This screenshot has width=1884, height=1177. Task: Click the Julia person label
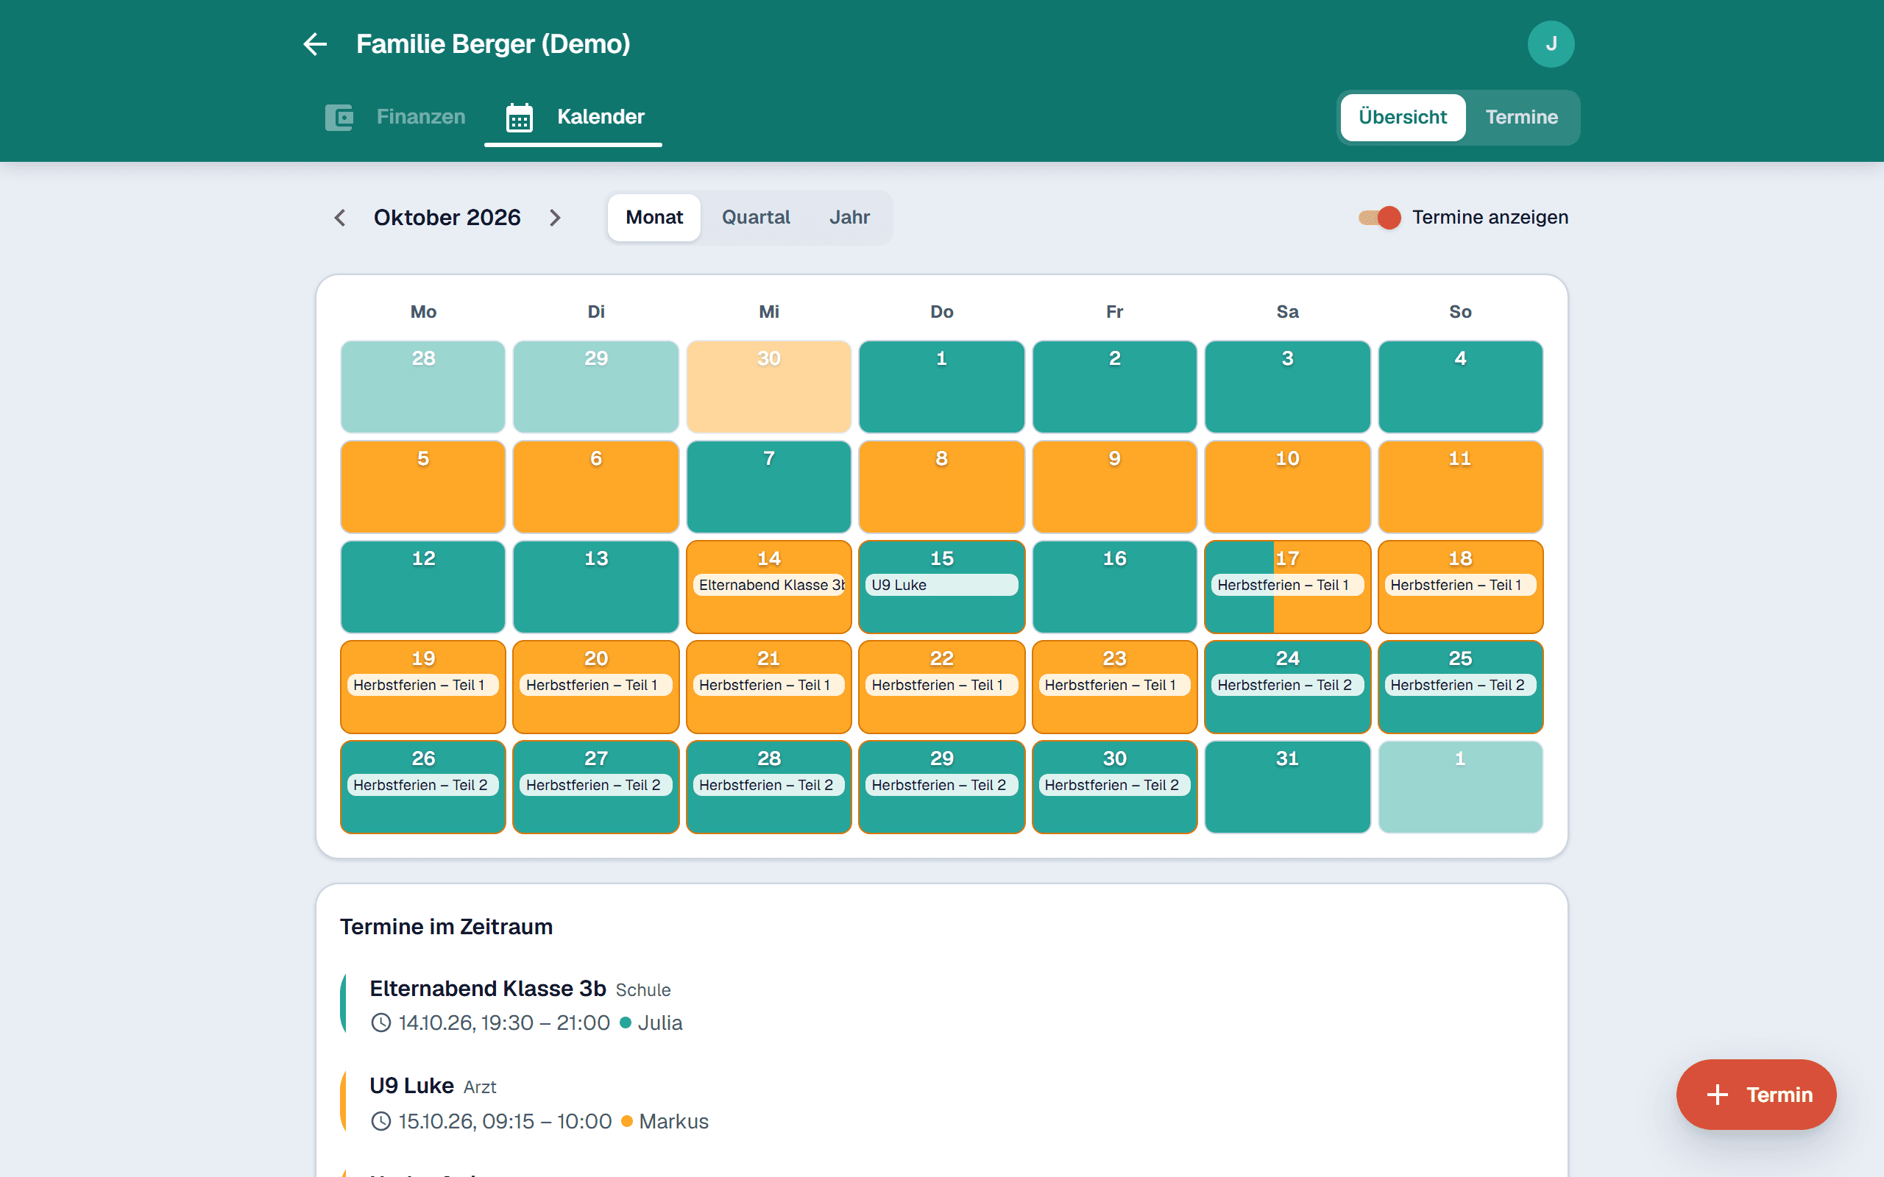659,1023
